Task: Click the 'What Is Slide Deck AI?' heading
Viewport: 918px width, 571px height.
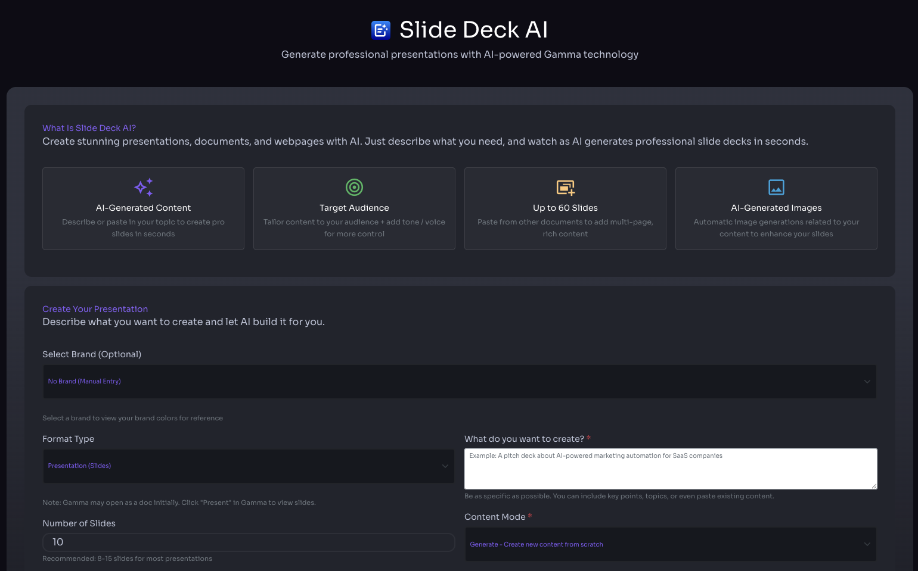Action: click(89, 128)
